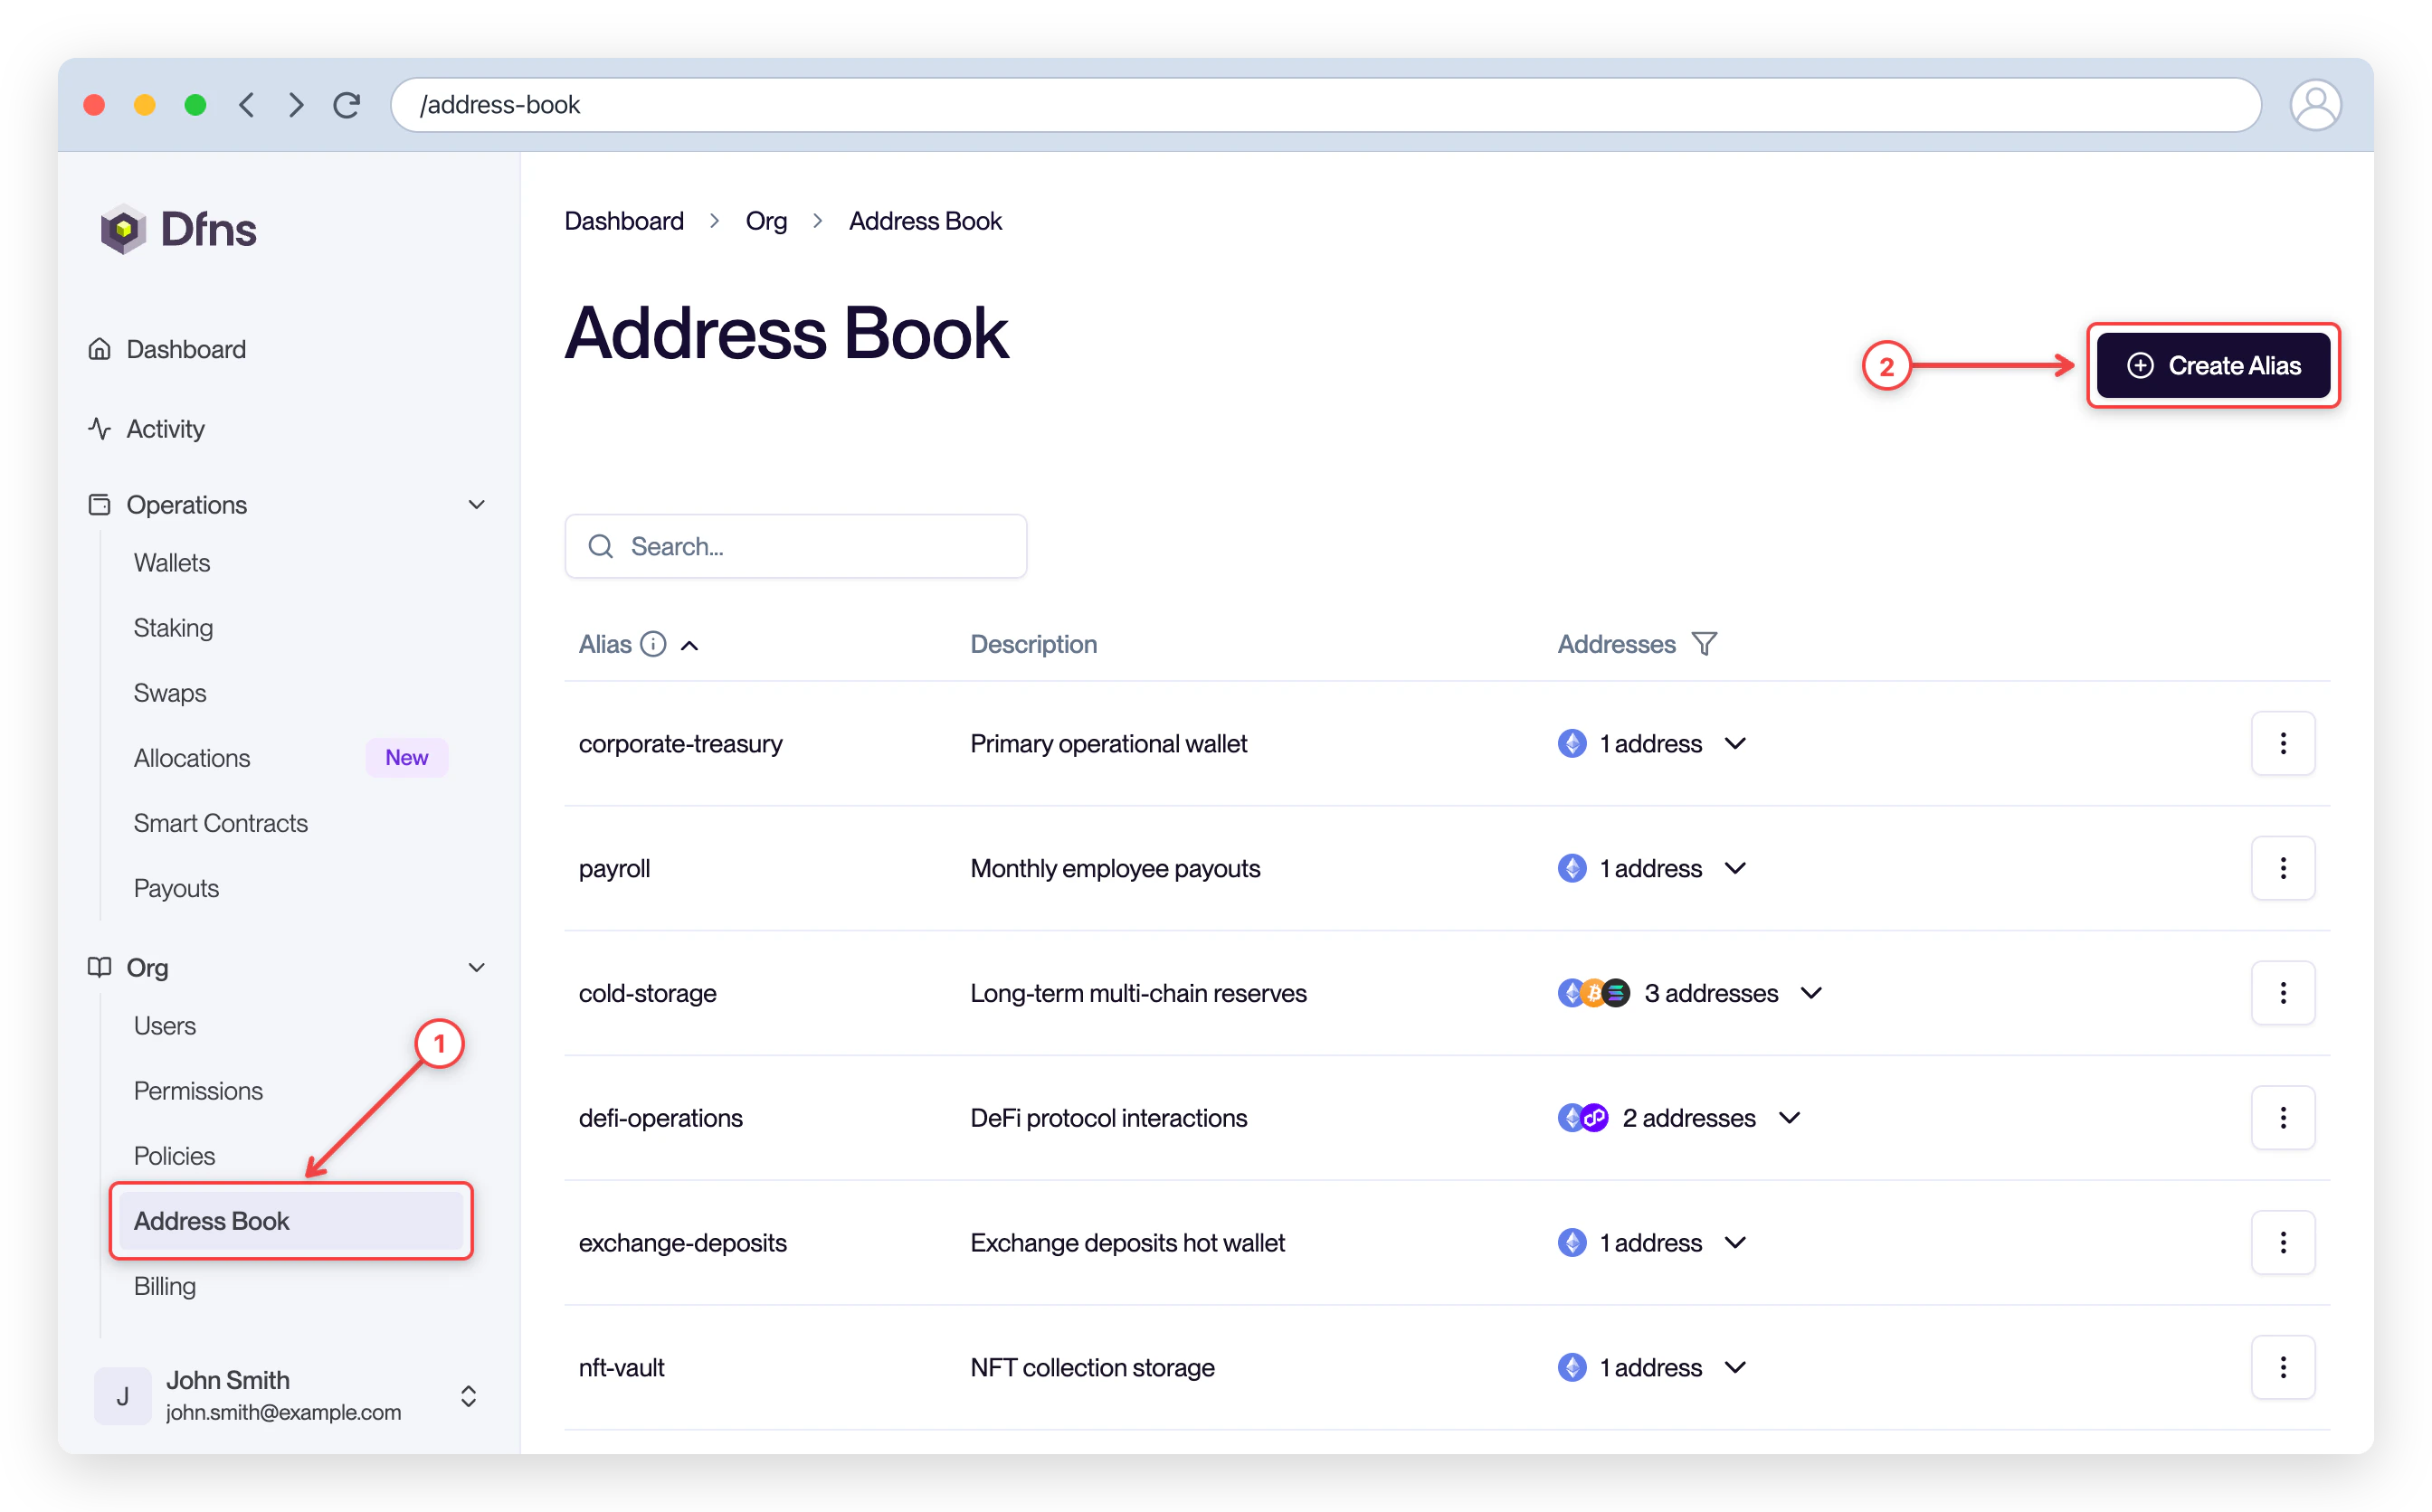The height and width of the screenshot is (1512, 2432).
Task: Click the John Smith avatar J tile
Action: [x=122, y=1395]
